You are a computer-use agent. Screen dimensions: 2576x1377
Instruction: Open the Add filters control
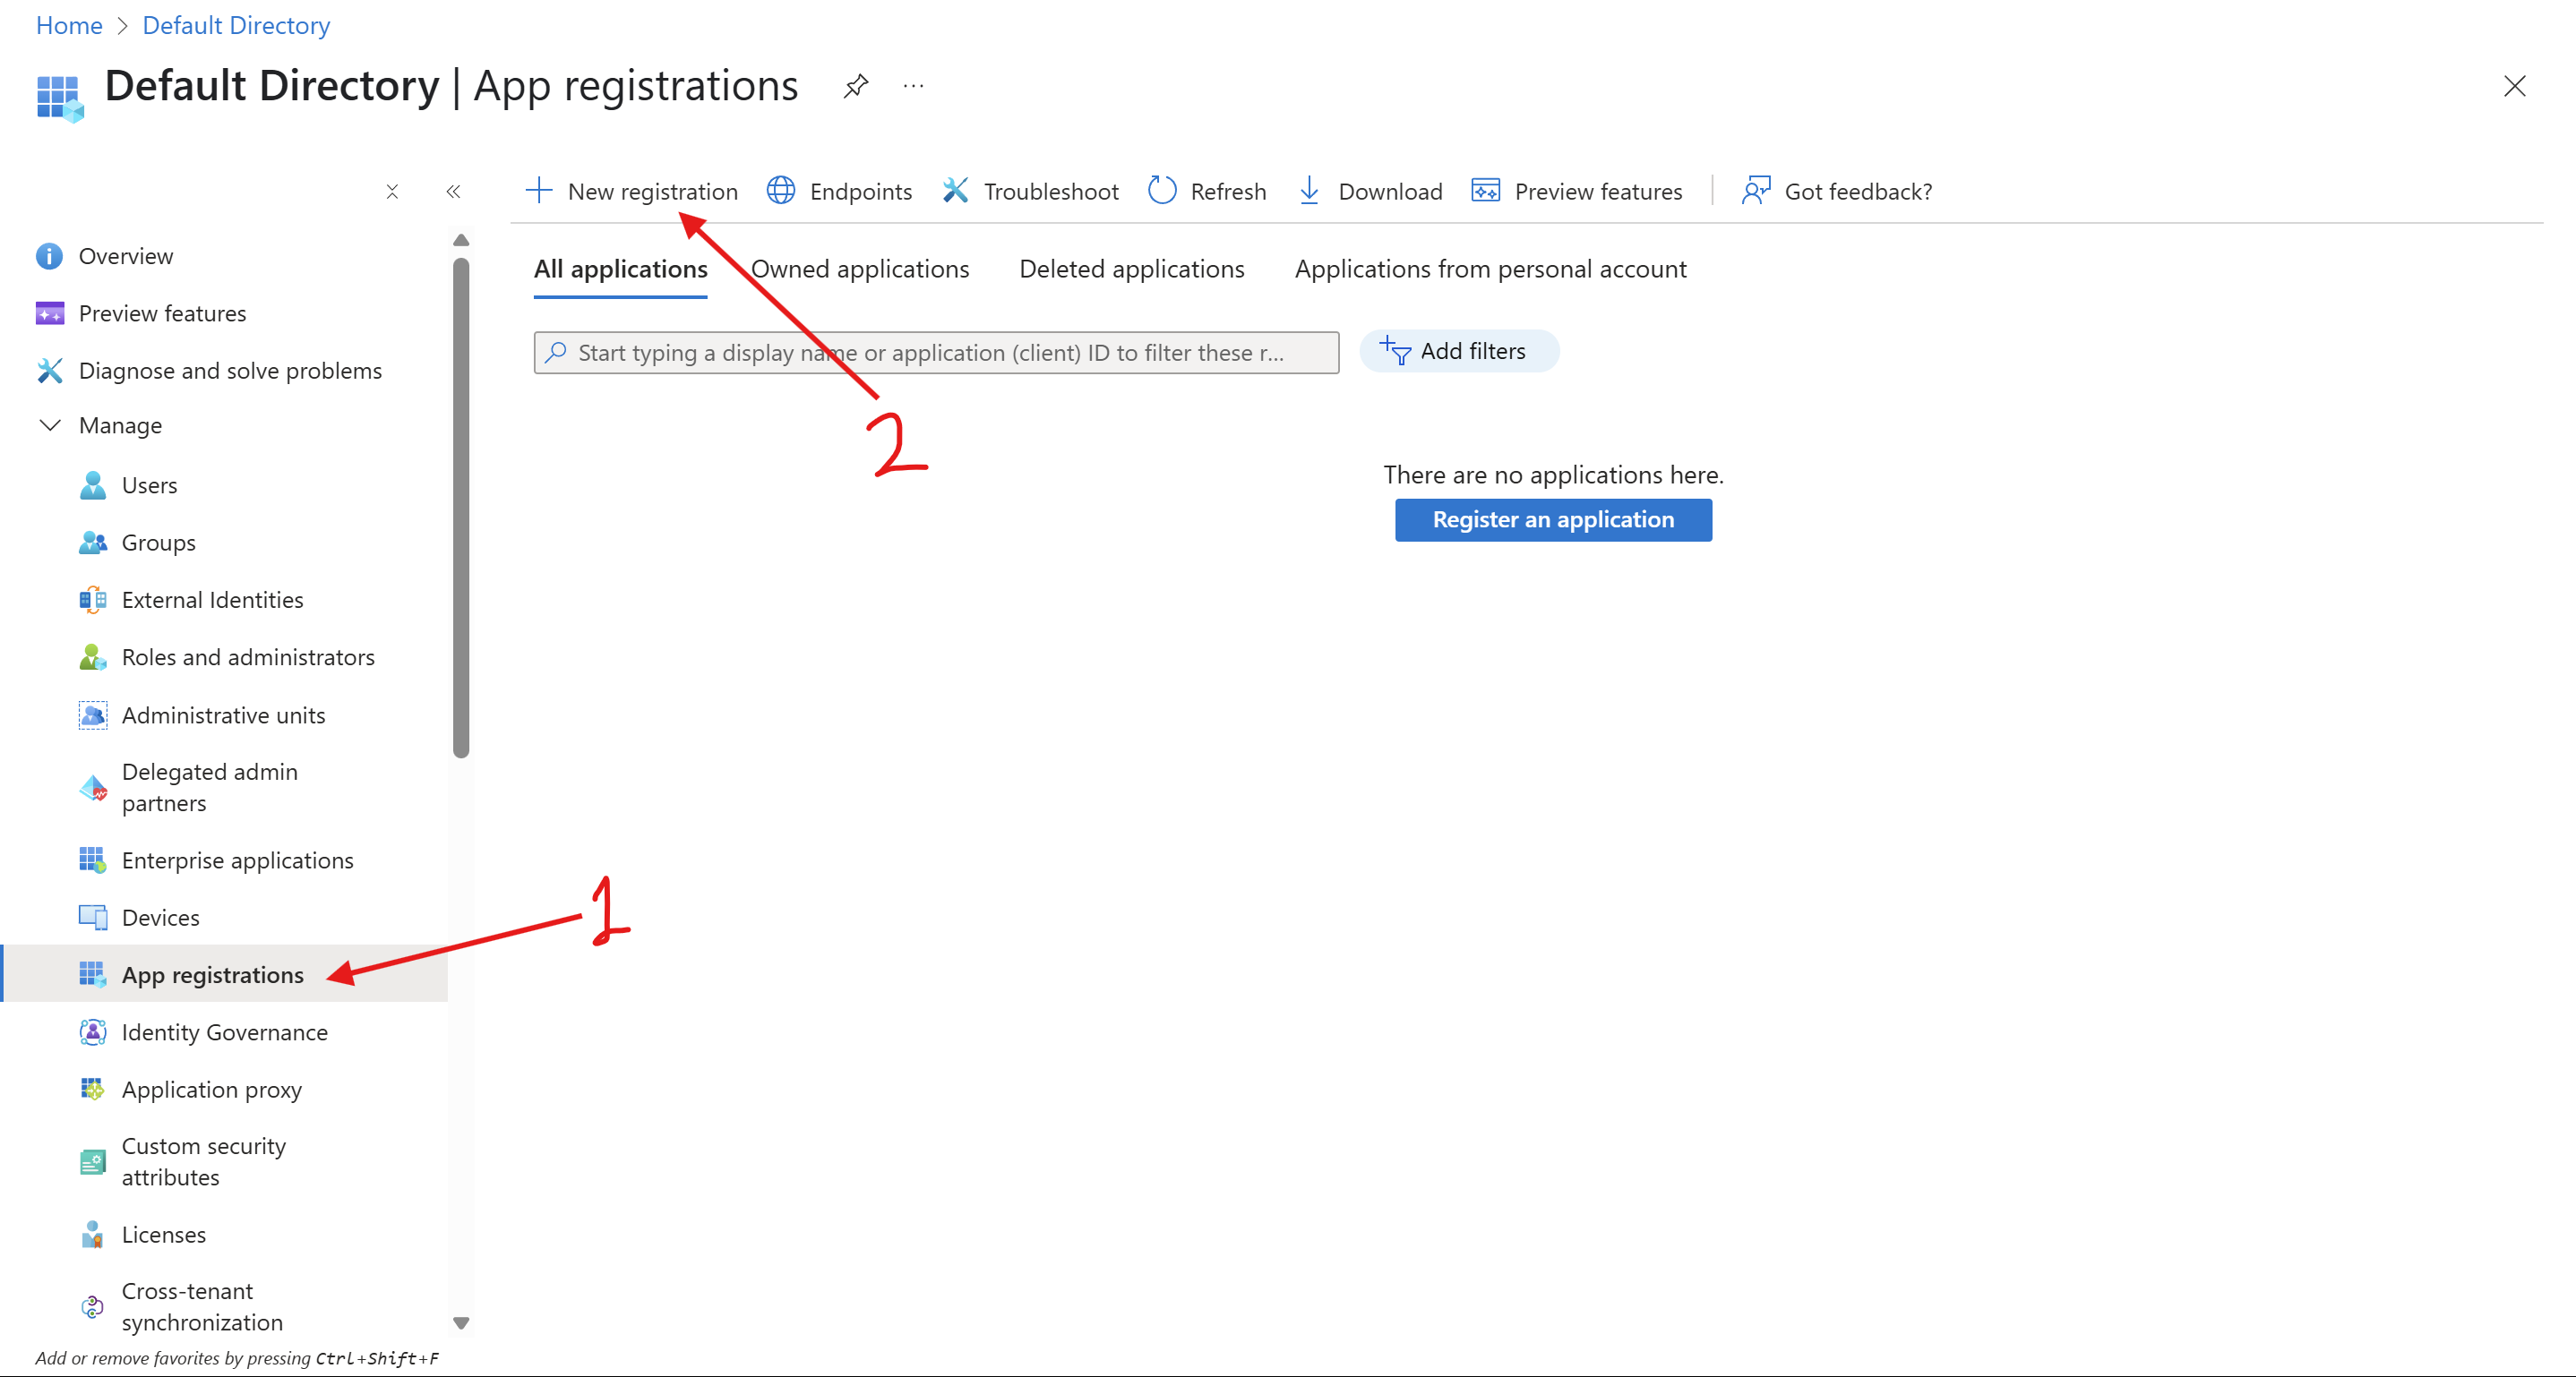click(1459, 351)
